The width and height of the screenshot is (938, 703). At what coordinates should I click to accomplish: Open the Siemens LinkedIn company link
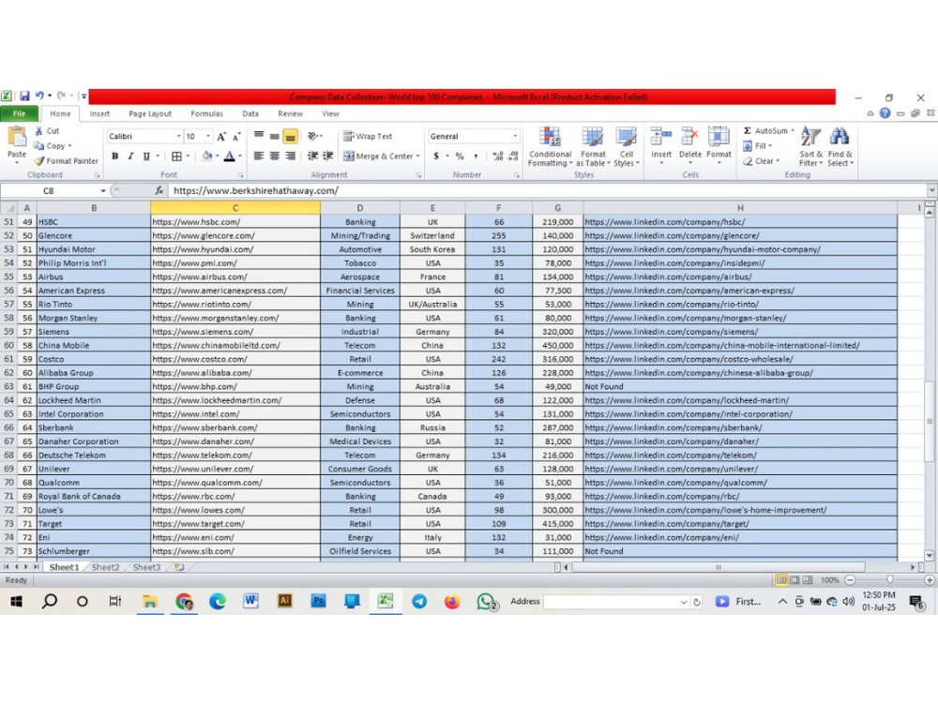click(672, 332)
